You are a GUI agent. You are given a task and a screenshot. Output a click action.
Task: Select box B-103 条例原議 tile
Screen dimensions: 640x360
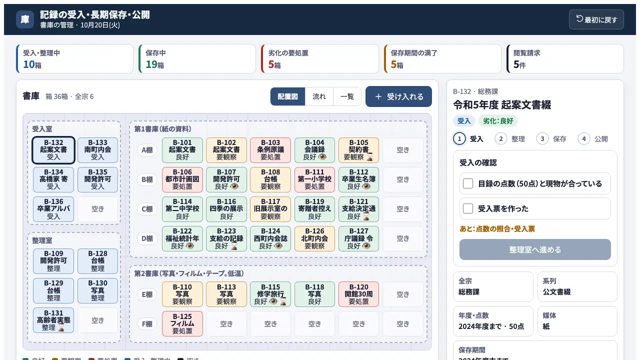270,150
